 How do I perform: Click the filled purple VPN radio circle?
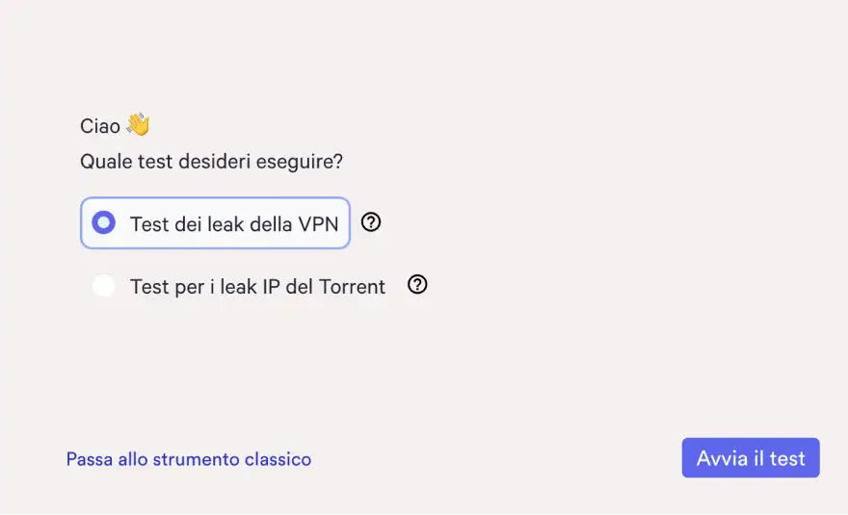click(103, 223)
